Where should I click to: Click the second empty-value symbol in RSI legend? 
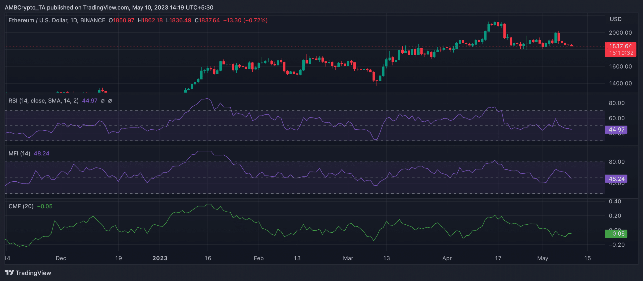coord(110,101)
